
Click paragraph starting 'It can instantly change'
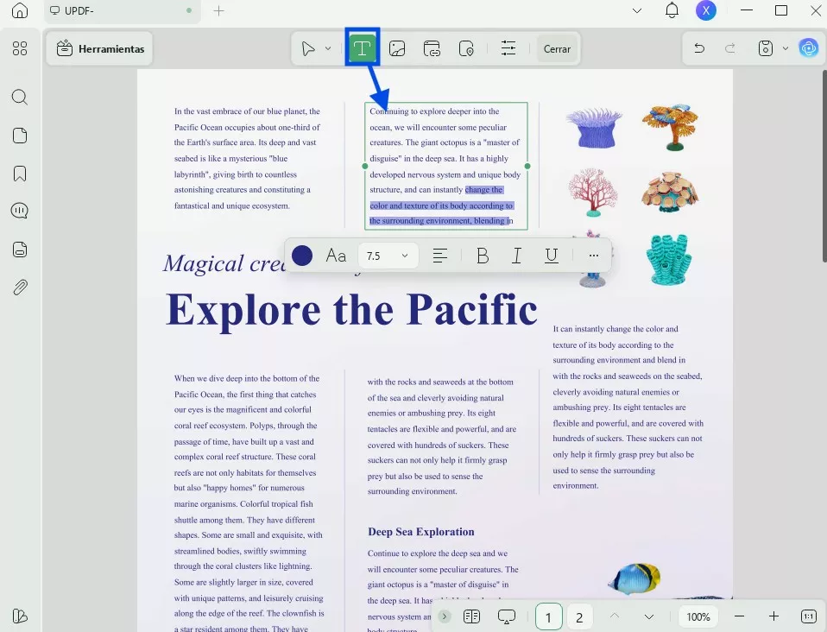click(628, 408)
